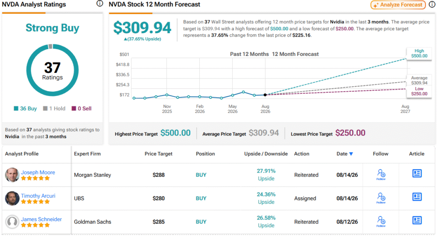Click the Price Target column header
Screen dimensions: 437x237
click(158, 154)
